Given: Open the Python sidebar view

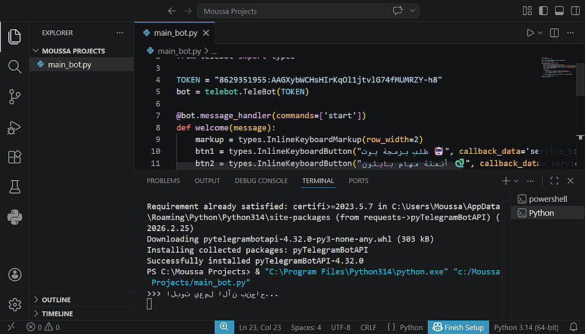Looking at the screenshot, I should (15, 218).
